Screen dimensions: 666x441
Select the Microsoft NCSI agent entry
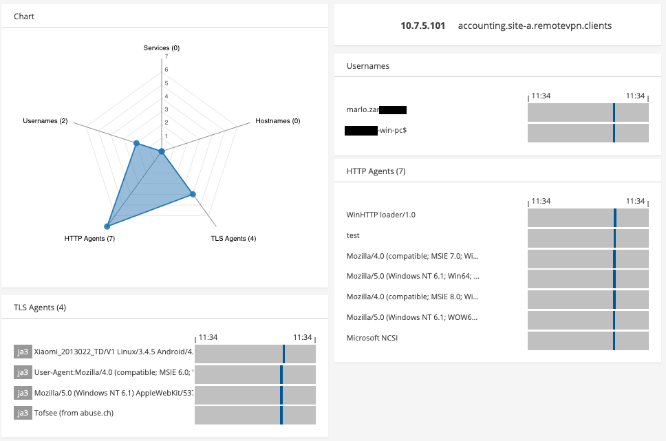pyautogui.click(x=372, y=338)
